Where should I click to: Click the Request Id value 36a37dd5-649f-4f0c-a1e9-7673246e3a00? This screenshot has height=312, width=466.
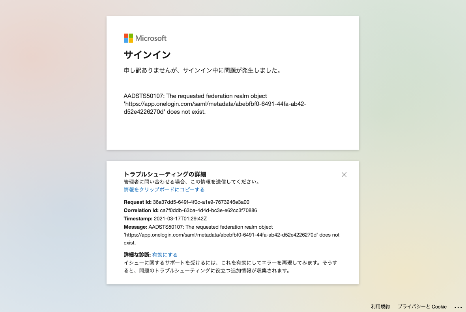click(201, 202)
